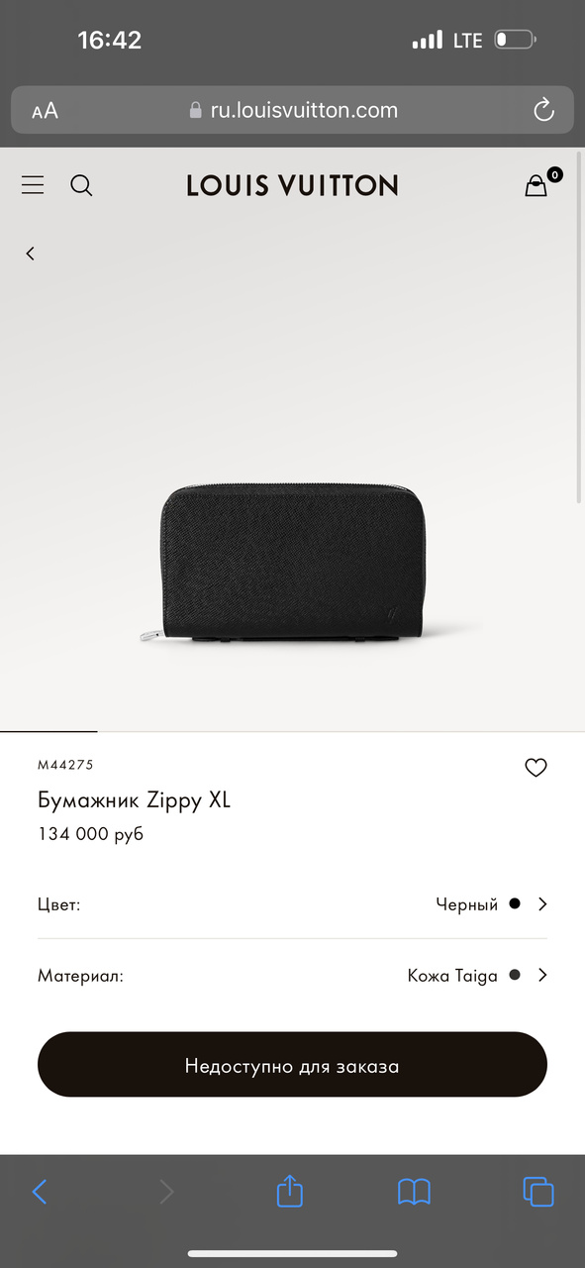Screen dimensions: 585x1268
Task: Open Safari bookmarks book icon
Action: pyautogui.click(x=414, y=1191)
